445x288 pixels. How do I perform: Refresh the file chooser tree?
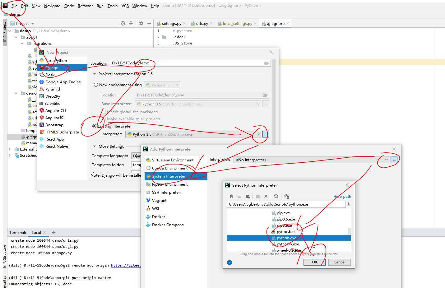point(276,196)
